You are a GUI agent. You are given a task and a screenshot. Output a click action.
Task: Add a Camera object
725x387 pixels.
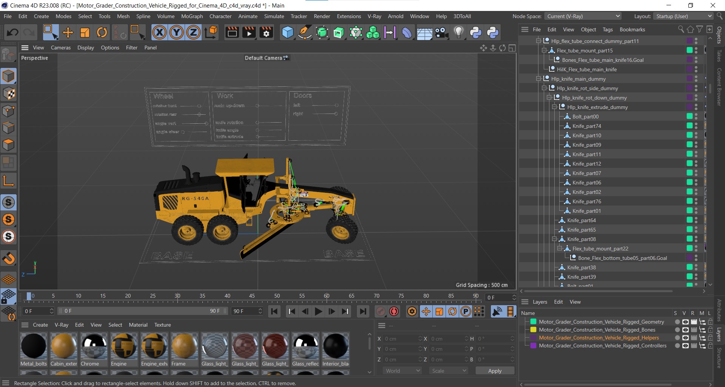[441, 32]
